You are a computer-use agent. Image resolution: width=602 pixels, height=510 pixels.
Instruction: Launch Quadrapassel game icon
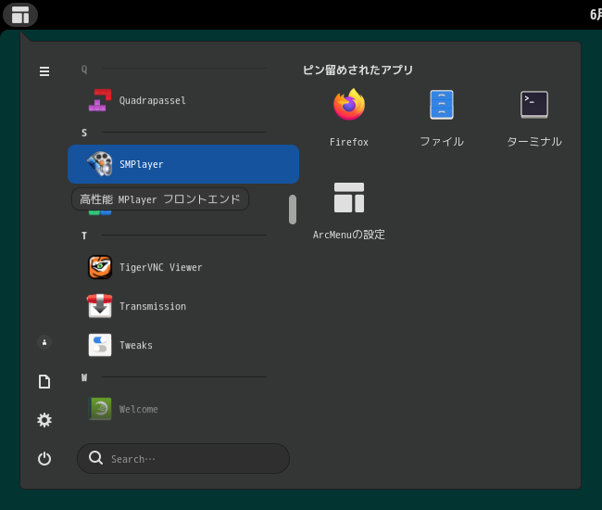100,100
